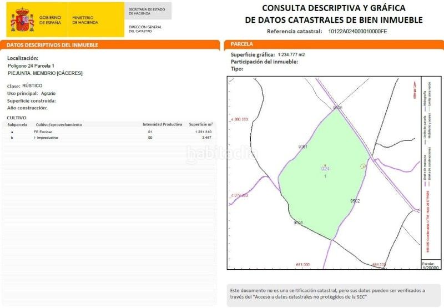
Task: Click the '024' polygon label on the map
Action: tap(325, 169)
